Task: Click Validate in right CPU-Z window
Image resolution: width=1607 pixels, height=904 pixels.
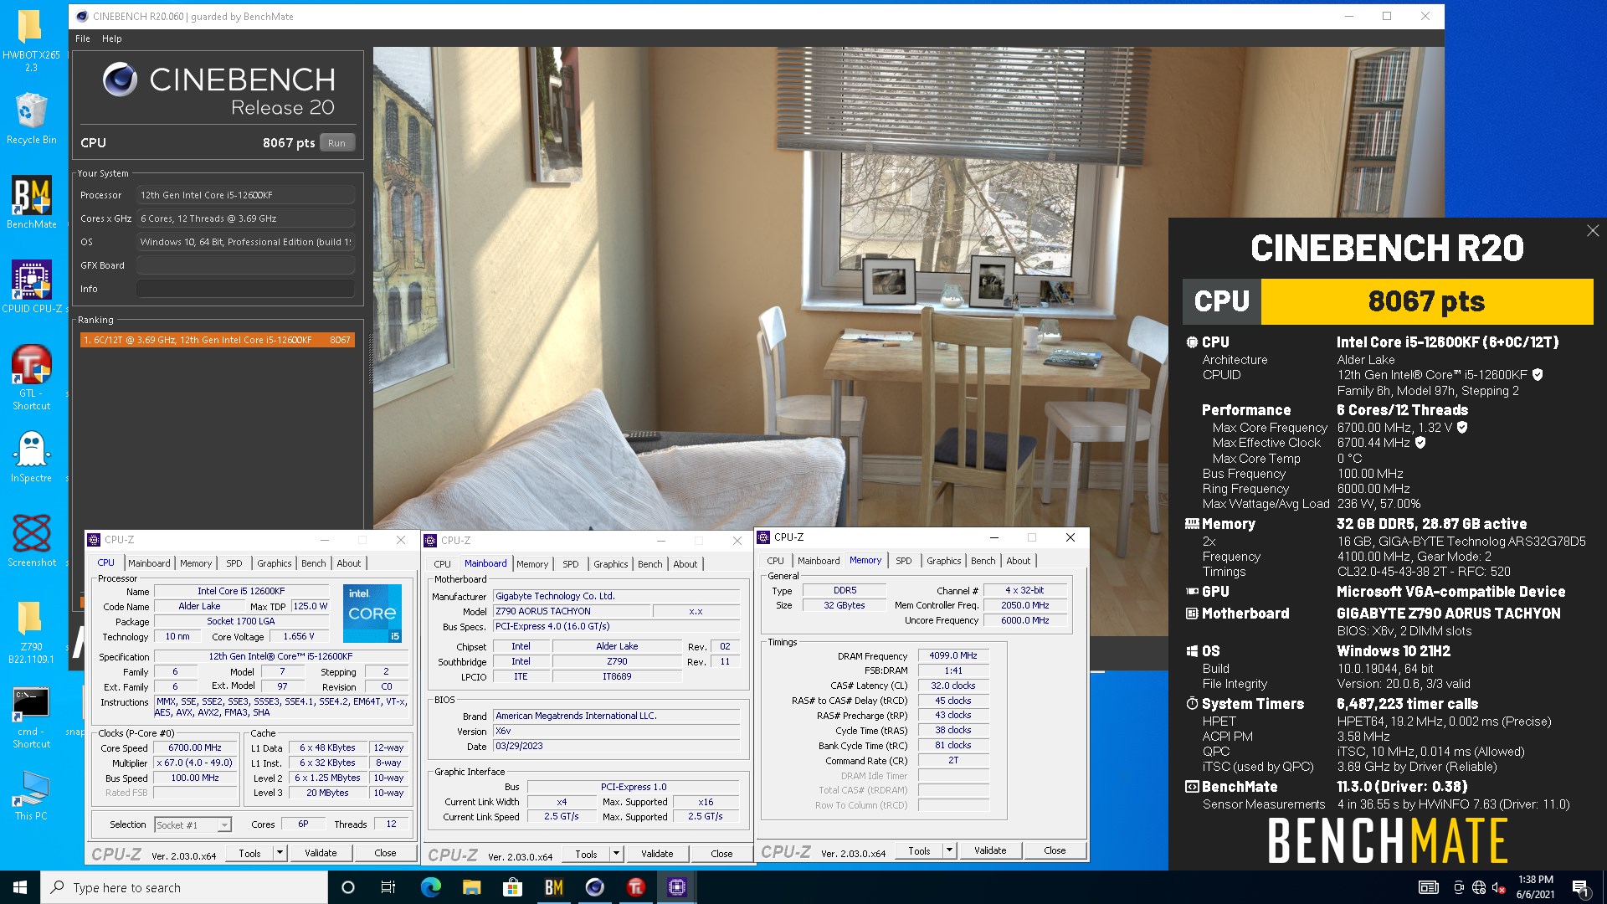Action: (x=990, y=850)
